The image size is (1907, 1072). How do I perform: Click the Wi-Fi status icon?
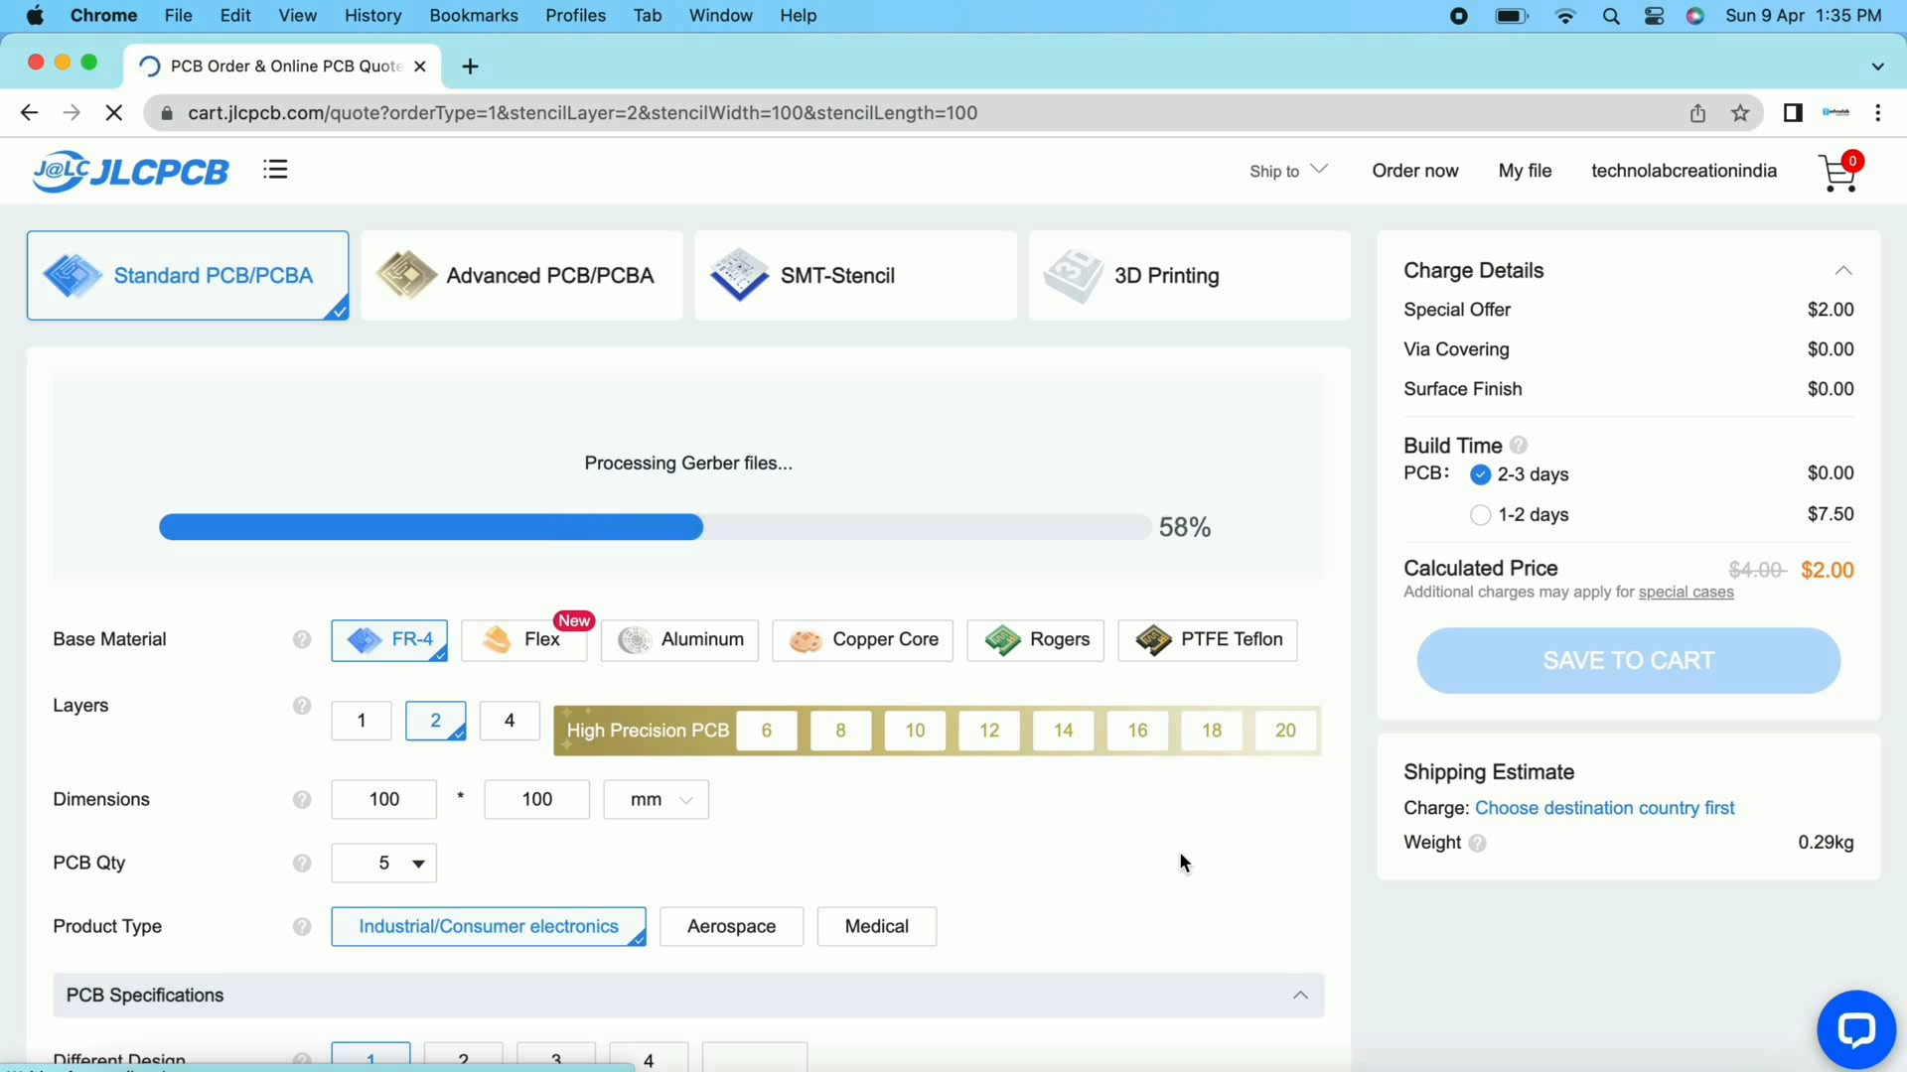(1565, 16)
